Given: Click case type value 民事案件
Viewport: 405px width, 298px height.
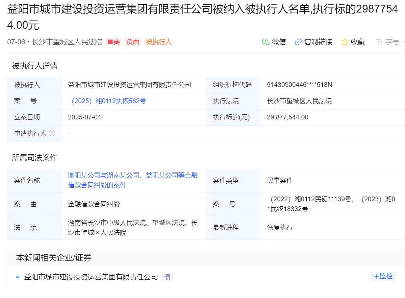Looking at the screenshot, I should (x=280, y=181).
